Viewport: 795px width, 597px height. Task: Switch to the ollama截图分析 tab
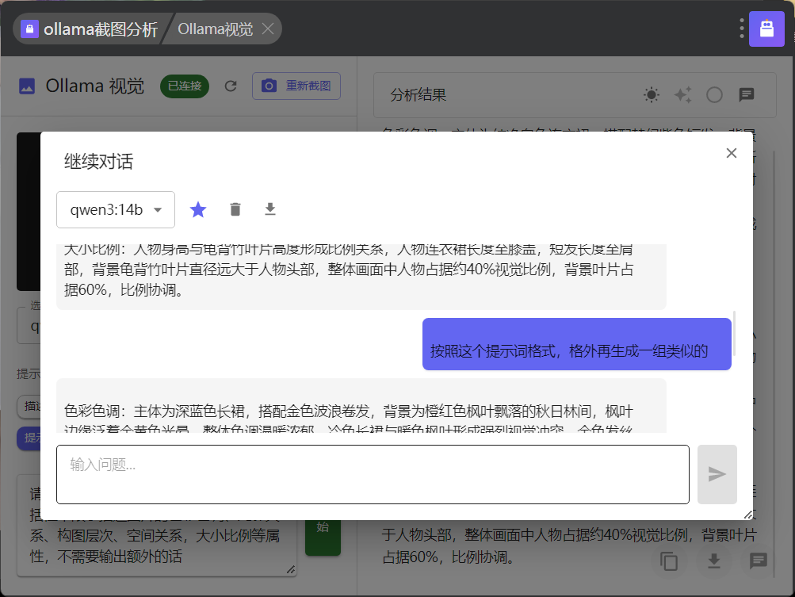(90, 29)
